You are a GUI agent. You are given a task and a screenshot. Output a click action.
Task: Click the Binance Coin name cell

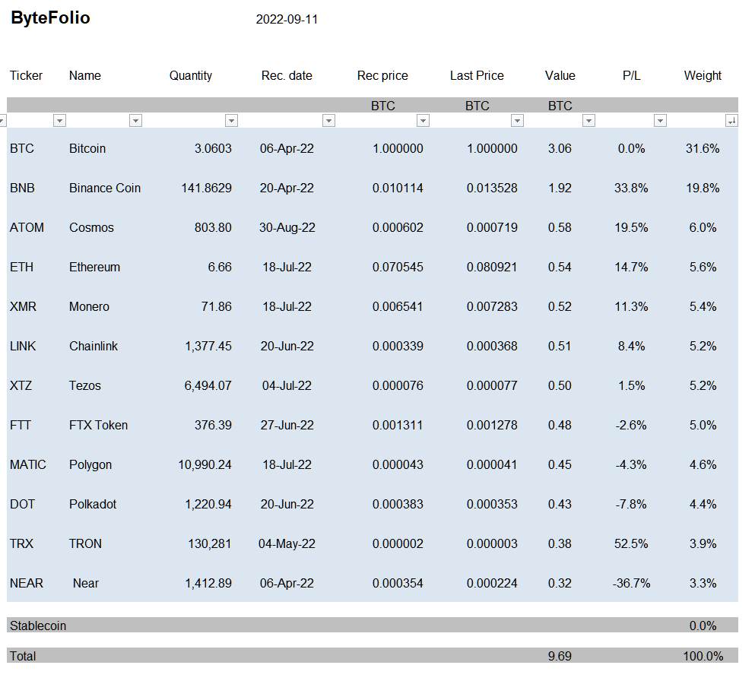(x=104, y=188)
